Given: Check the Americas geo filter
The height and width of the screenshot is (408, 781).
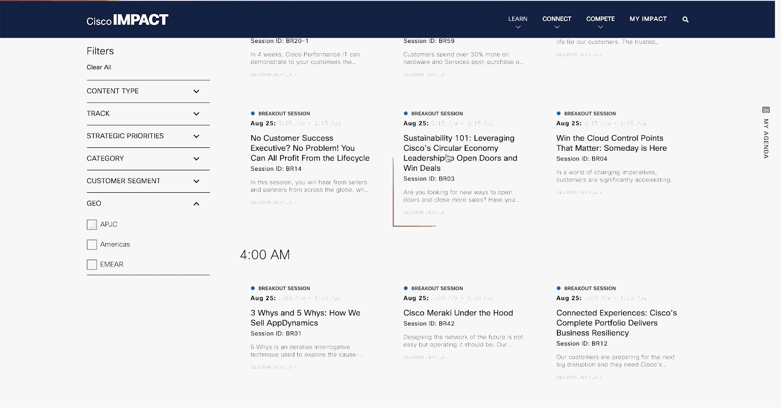Looking at the screenshot, I should pyautogui.click(x=92, y=245).
